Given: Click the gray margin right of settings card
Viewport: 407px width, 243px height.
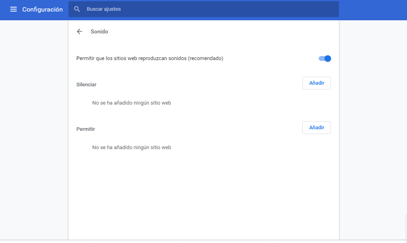Looking at the screenshot, I should 372,127.
